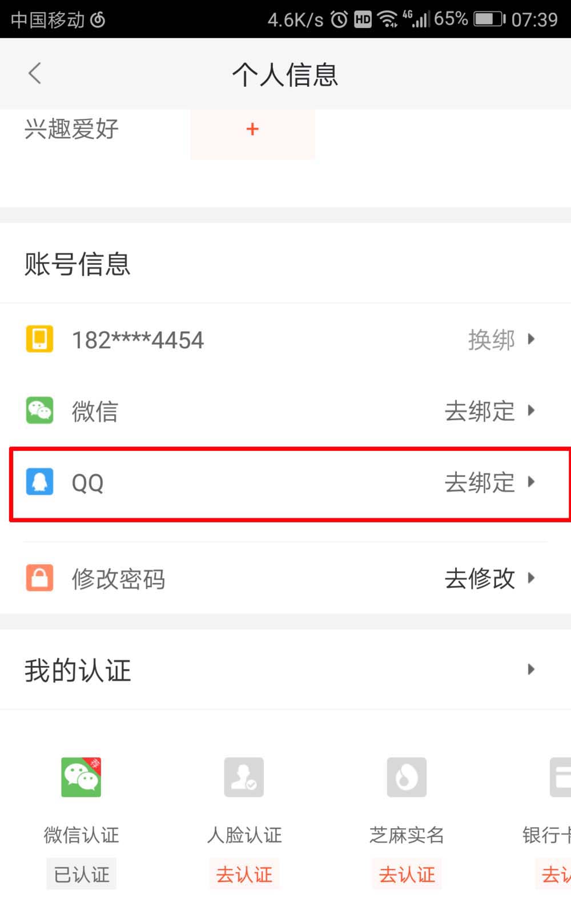
Task: Tap 去认证 under 芝麻实名
Action: point(407,874)
